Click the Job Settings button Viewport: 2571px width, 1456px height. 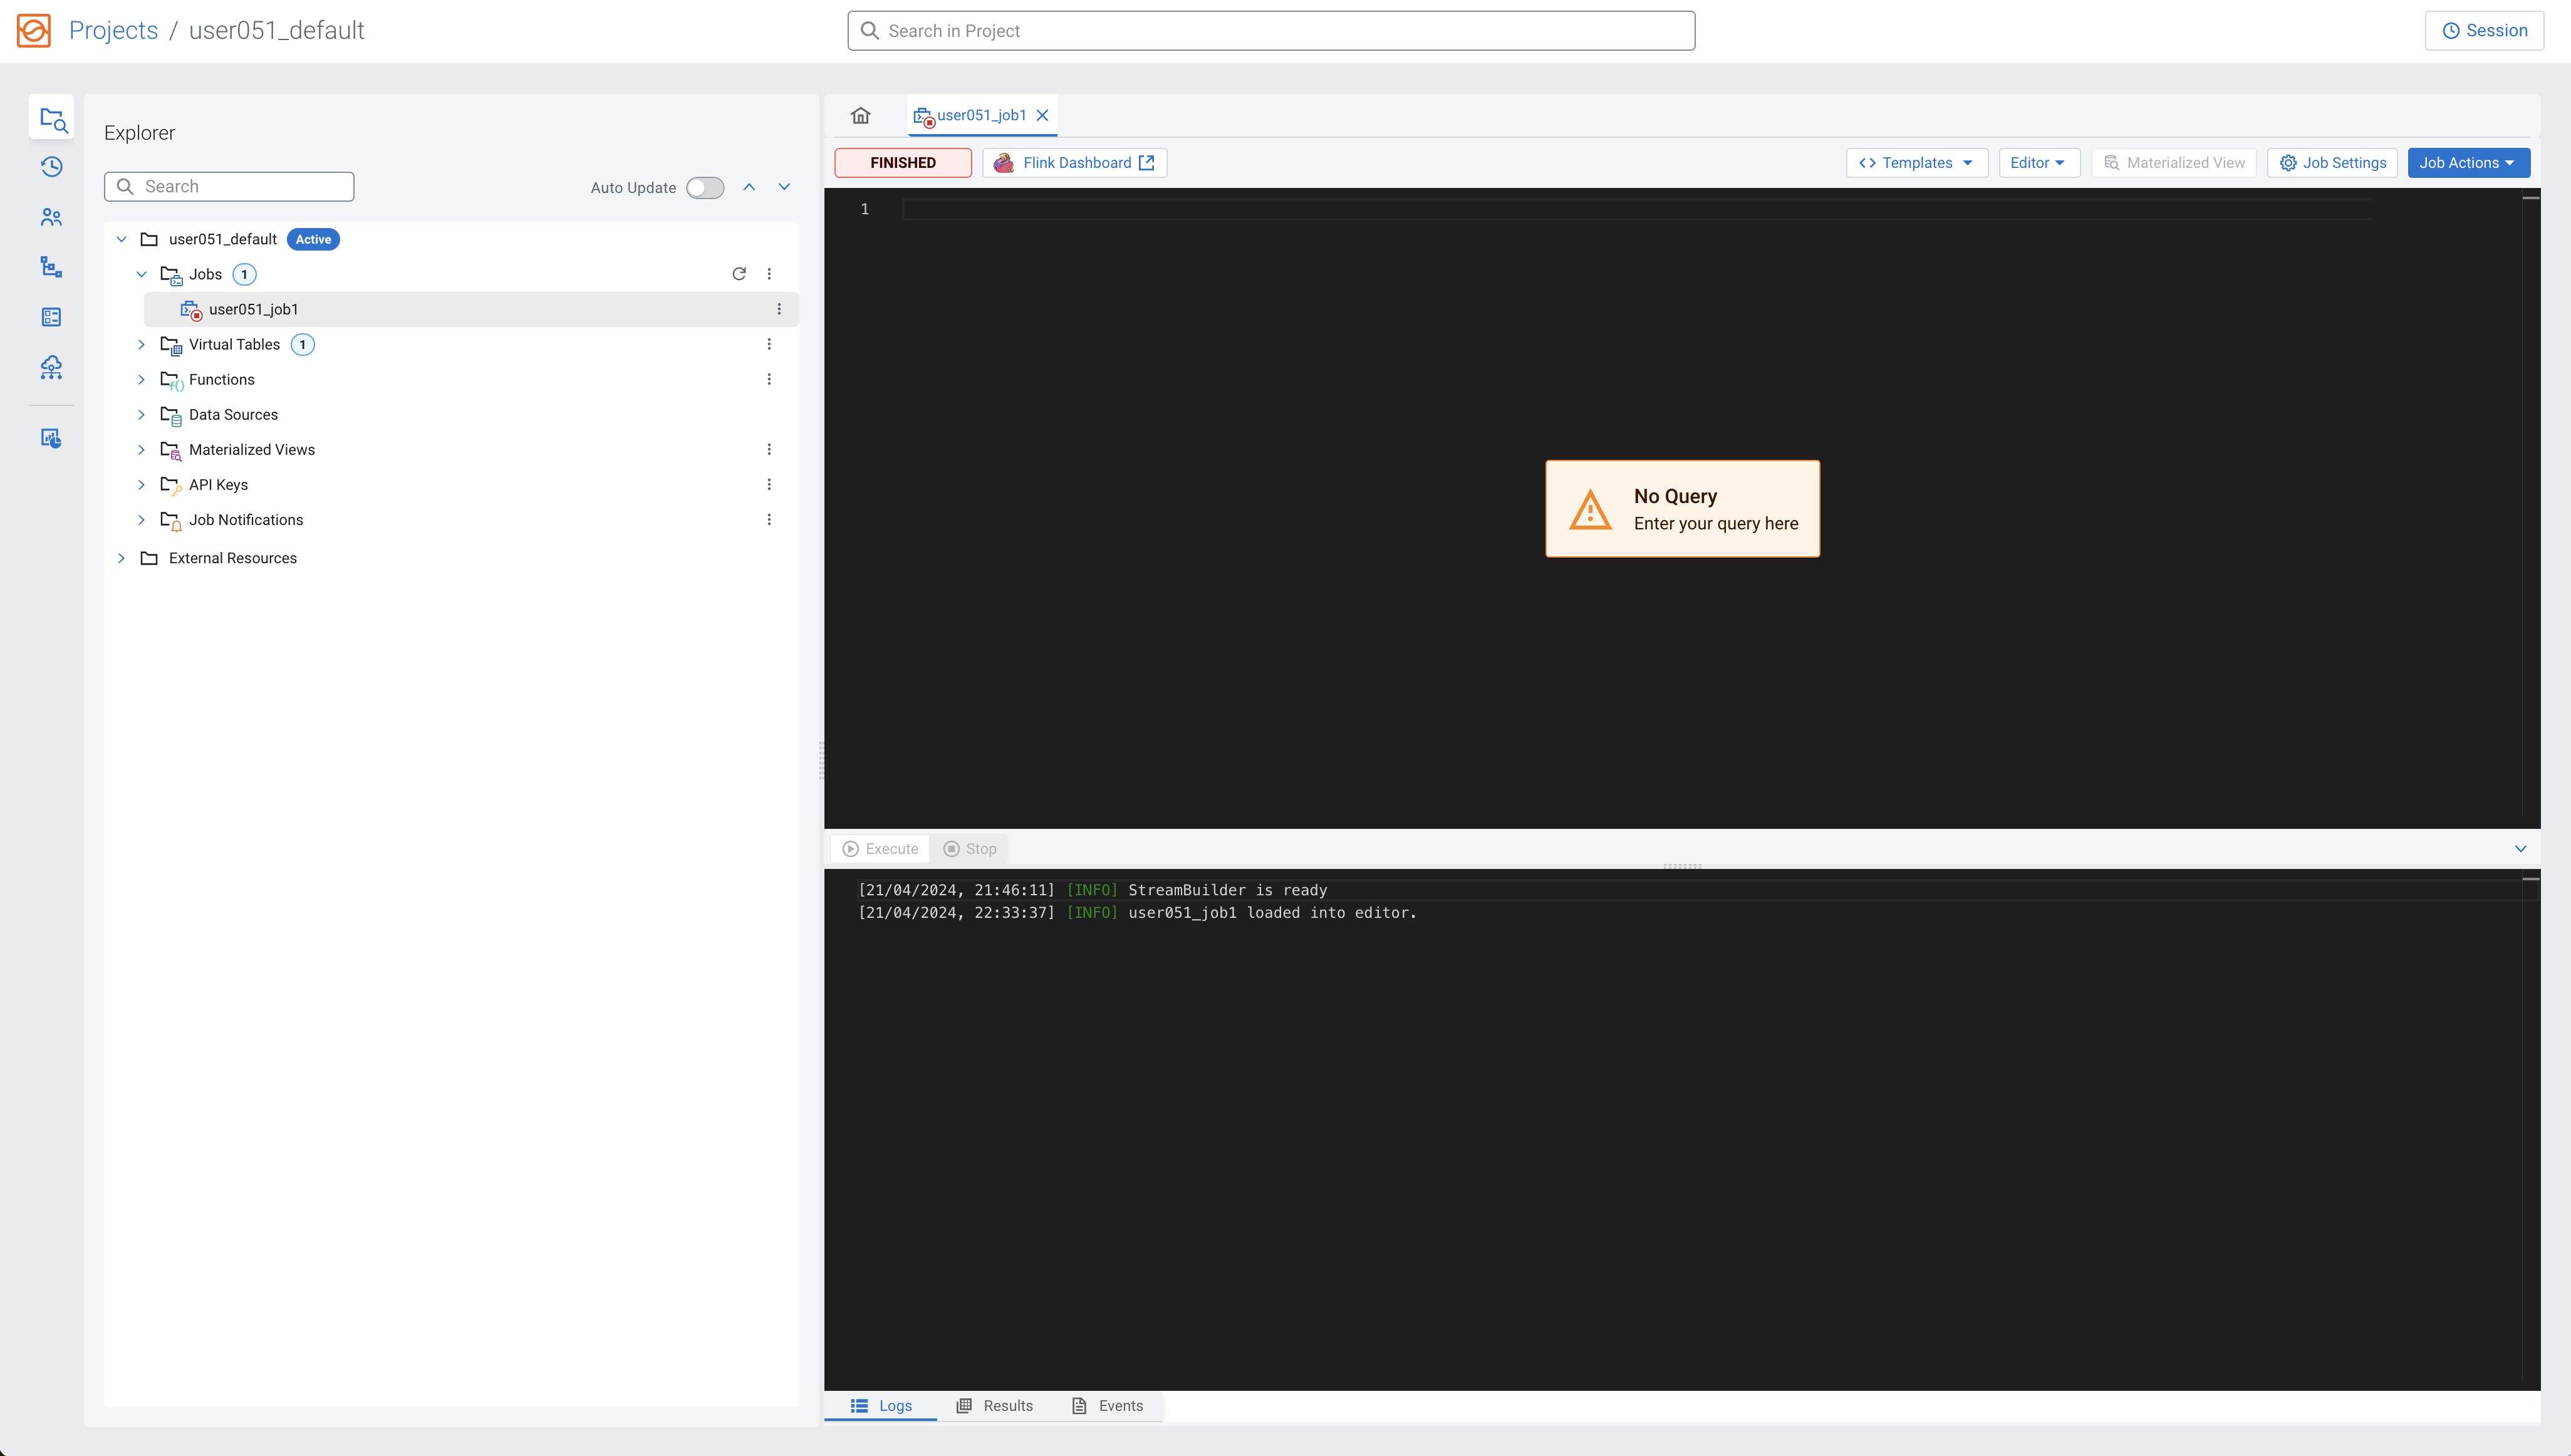click(x=2331, y=163)
